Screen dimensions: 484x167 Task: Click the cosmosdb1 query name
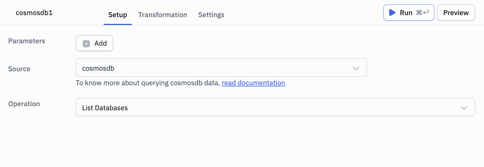(34, 13)
